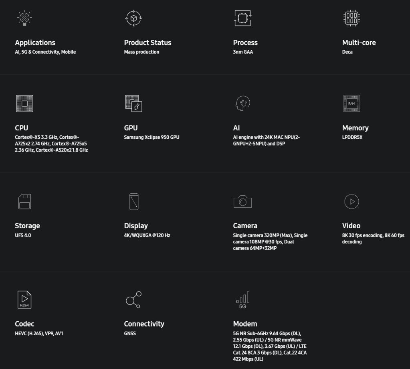410x369 pixels.
Task: Click the AI head icon
Action: tap(242, 103)
